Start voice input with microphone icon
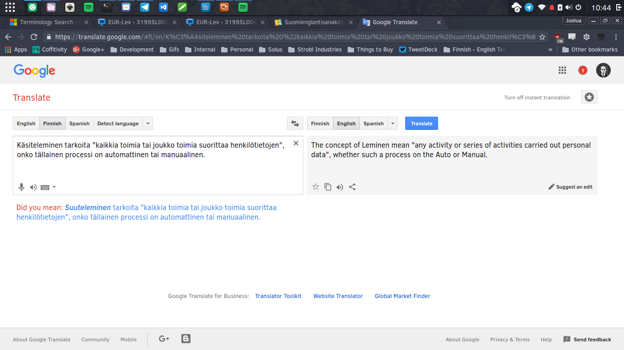This screenshot has height=350, width=624. point(21,187)
